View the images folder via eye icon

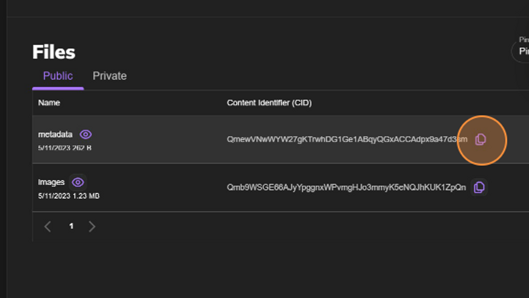click(78, 182)
